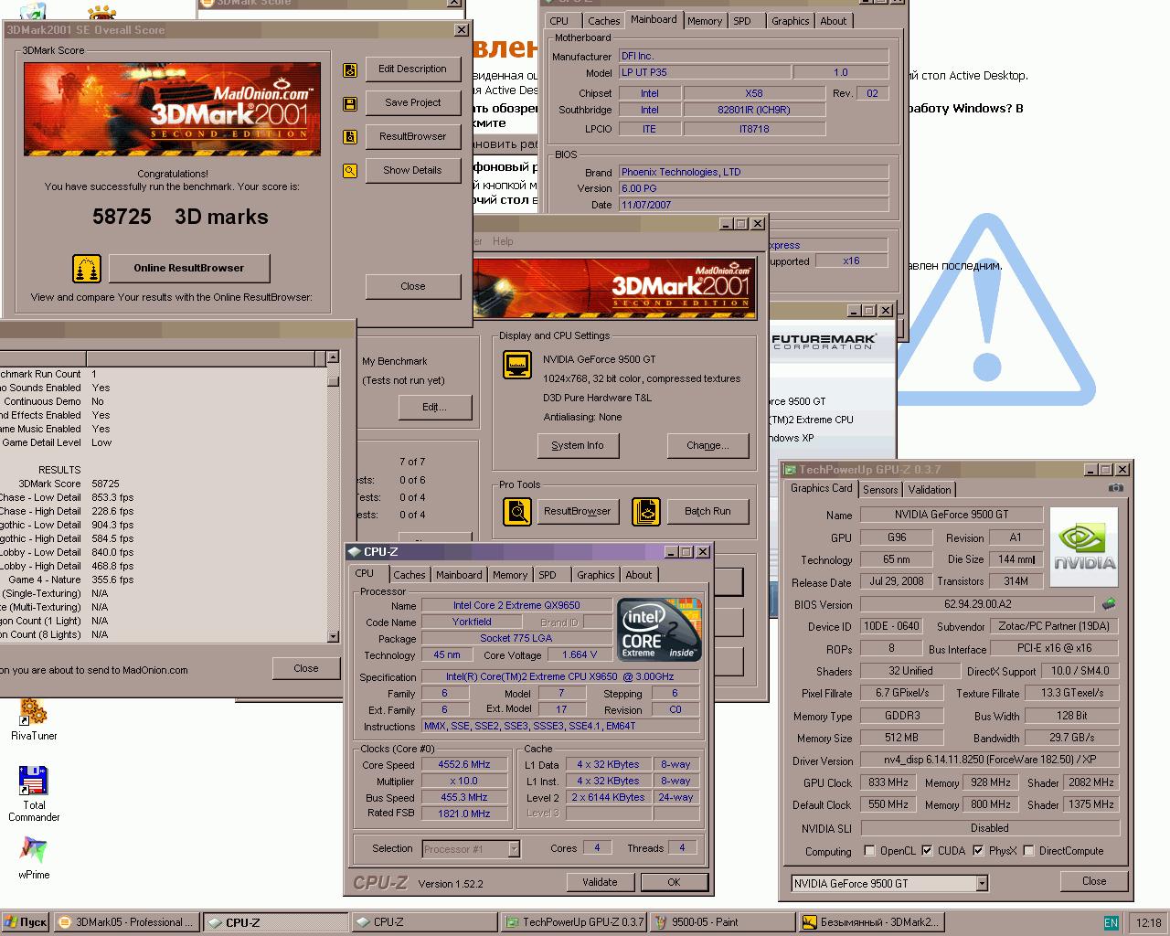Click the Edit... button under My Benchmark

(435, 407)
